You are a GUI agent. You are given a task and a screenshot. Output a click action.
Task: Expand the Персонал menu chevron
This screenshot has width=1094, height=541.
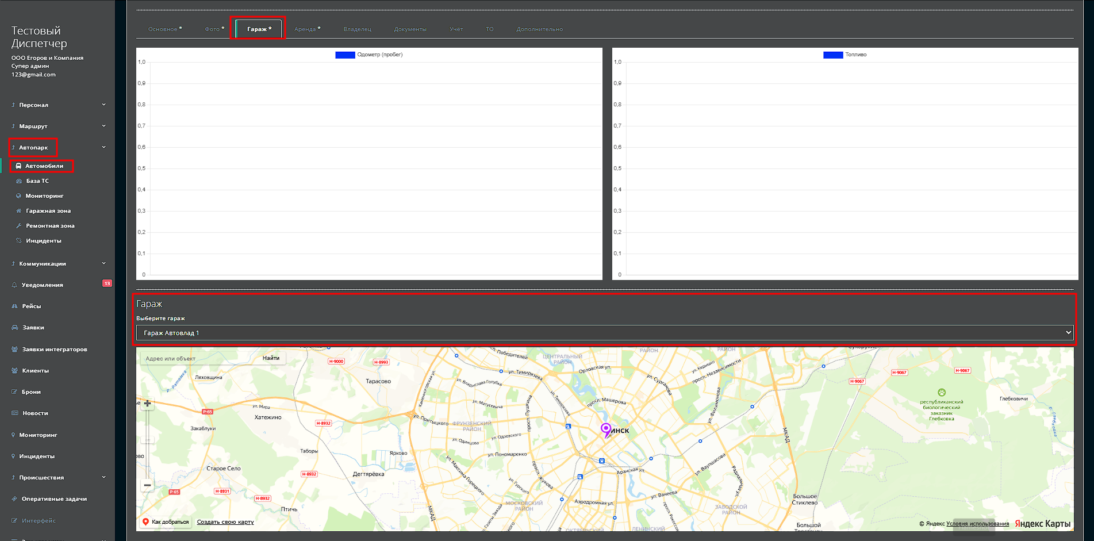point(104,105)
